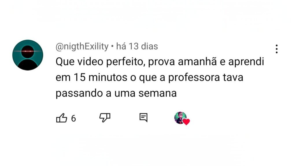This screenshot has height=166, width=296.
Task: Click the creator's small avatar with glasses
Action: [x=180, y=118]
